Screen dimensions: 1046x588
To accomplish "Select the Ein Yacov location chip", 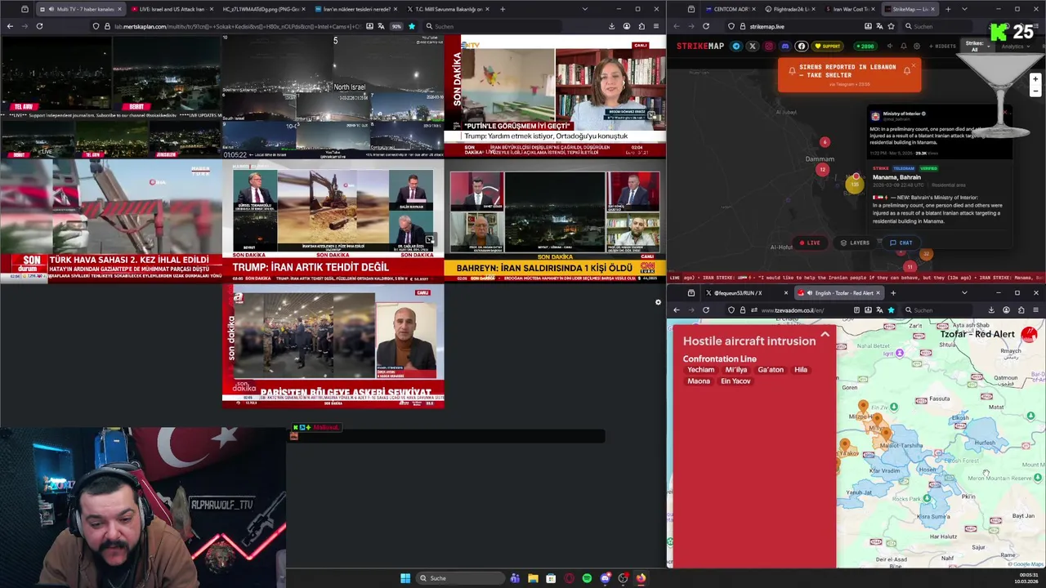I will [x=735, y=381].
